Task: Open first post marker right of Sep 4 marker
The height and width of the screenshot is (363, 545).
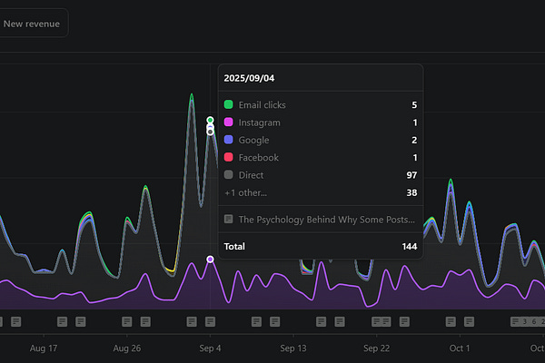Action: pyautogui.click(x=256, y=321)
